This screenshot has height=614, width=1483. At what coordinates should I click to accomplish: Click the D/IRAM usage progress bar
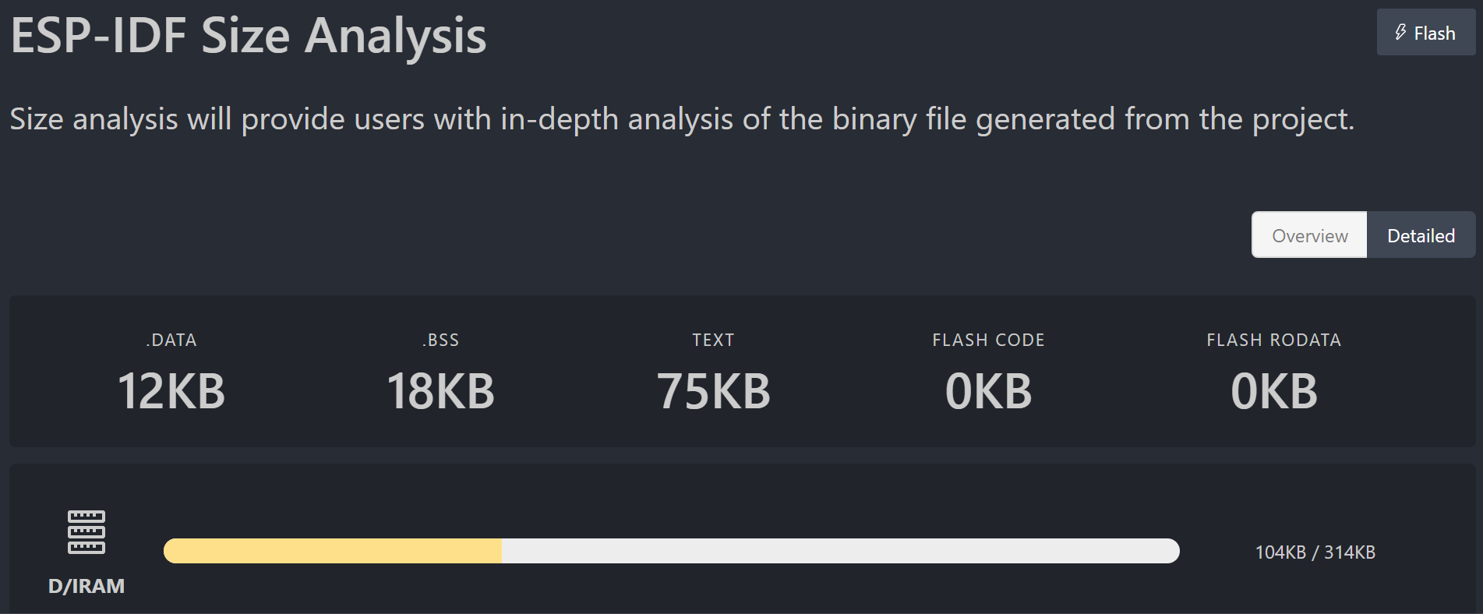pyautogui.click(x=670, y=552)
